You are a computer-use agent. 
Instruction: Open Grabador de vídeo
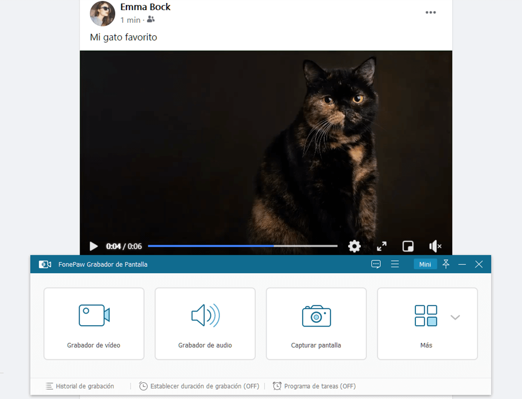[x=94, y=324]
